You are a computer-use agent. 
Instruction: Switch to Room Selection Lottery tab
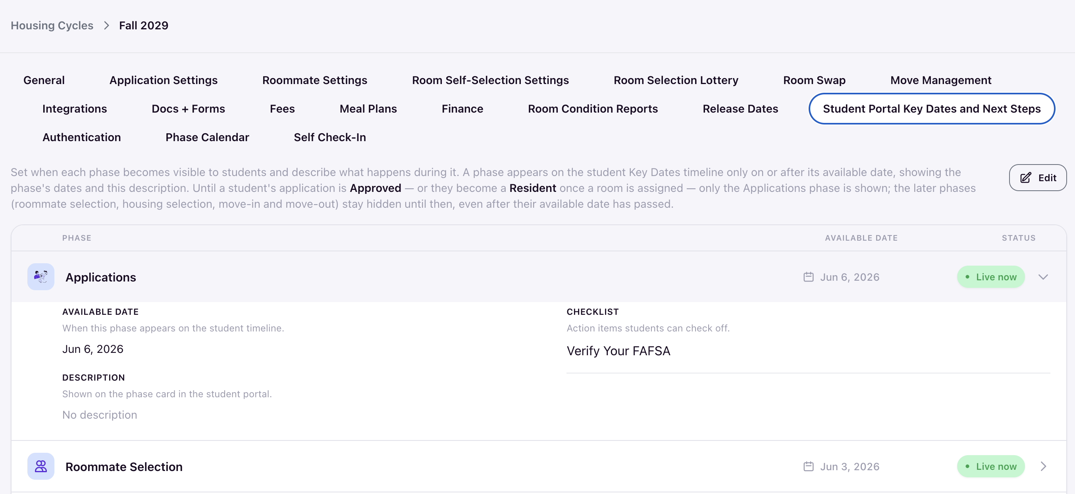coord(676,80)
